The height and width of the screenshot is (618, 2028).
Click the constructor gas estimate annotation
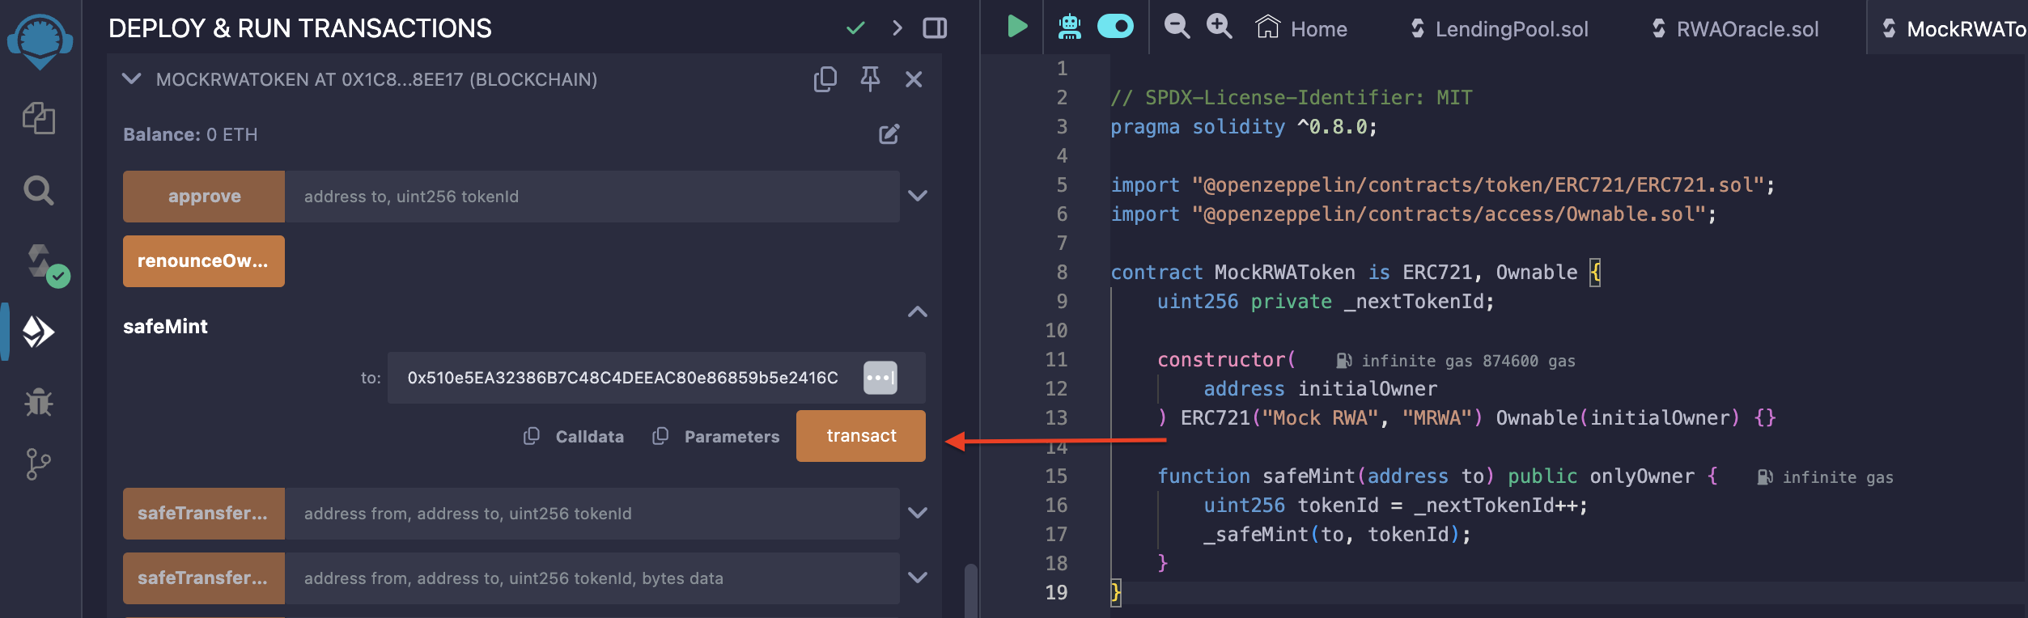click(x=1455, y=361)
